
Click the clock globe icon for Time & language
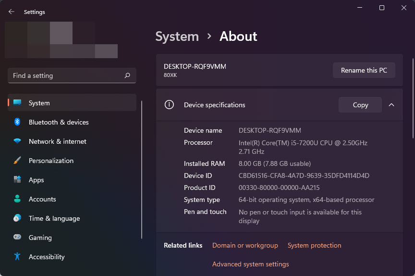17,218
